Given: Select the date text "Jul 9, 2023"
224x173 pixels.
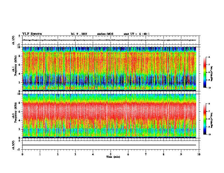Looking at the screenshot, I should pyautogui.click(x=79, y=34).
